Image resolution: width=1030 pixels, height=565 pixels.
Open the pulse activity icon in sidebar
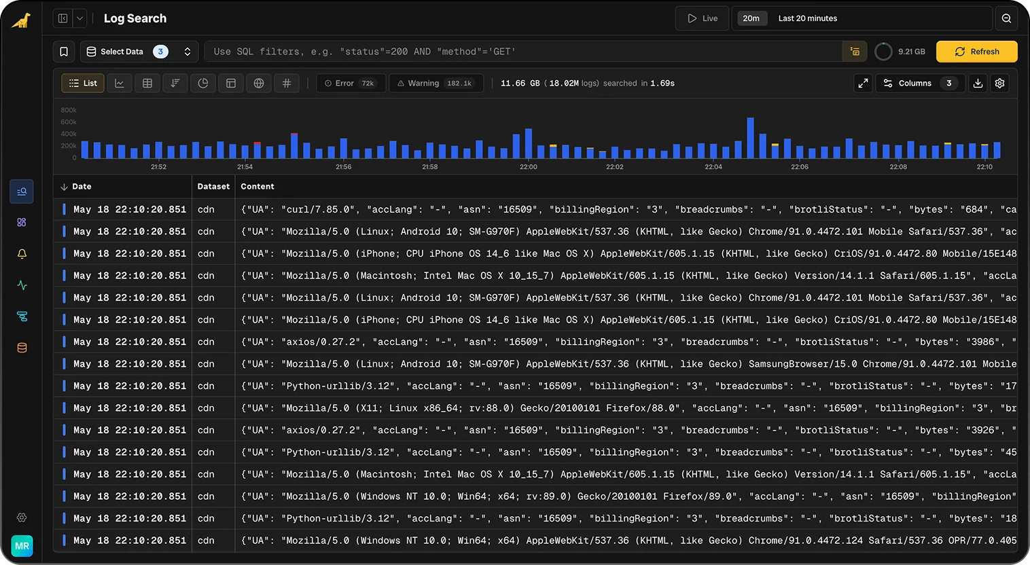pyautogui.click(x=22, y=285)
